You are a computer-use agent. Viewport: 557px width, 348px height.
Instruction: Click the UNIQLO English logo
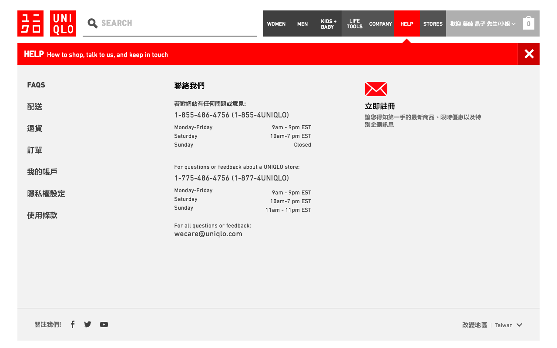63,23
